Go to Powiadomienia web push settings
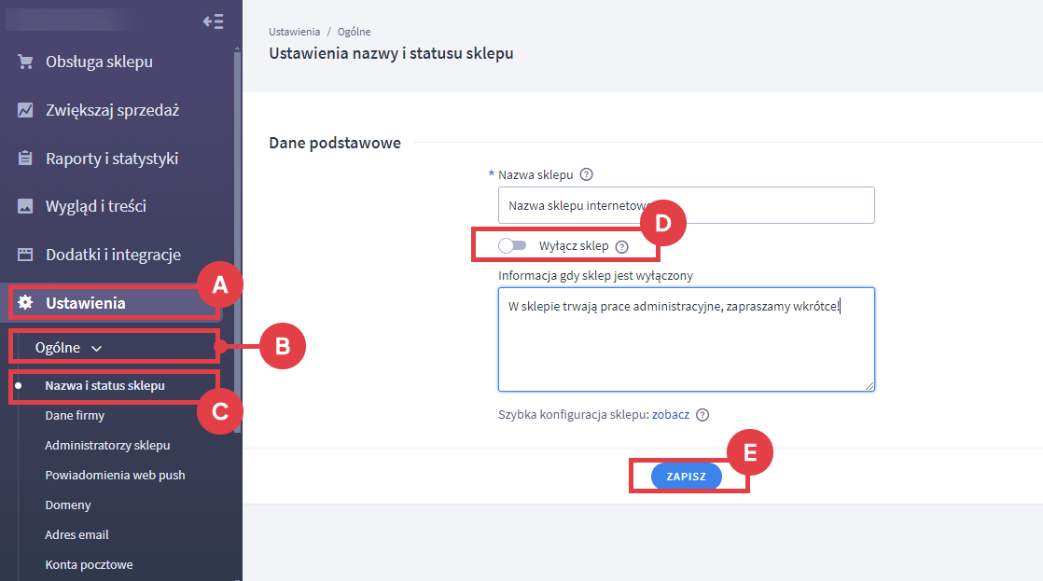Image resolution: width=1043 pixels, height=581 pixels. (115, 476)
